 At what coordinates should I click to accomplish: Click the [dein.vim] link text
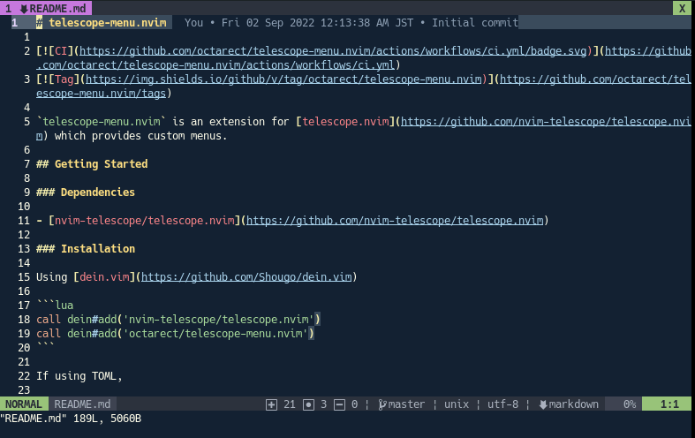coord(104,277)
